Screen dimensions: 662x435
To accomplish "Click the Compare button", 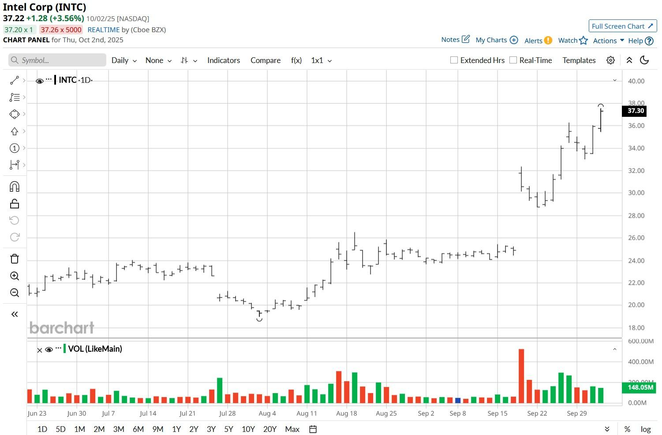I will tap(266, 60).
